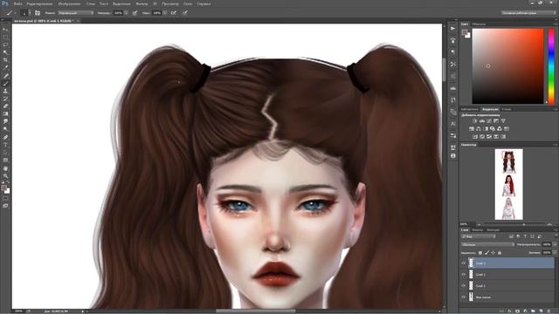Image resolution: width=559 pixels, height=314 pixels.
Task: Select the Clone Stamp tool
Action: point(5,91)
